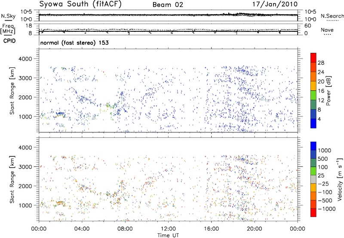Click the '500' label on the Velocity colorbar
This screenshot has height=238, width=344.
[323, 159]
